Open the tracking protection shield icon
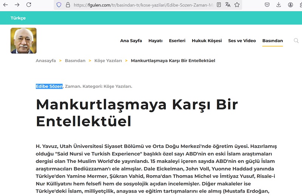The width and height of the screenshot is (302, 196). pos(59,5)
